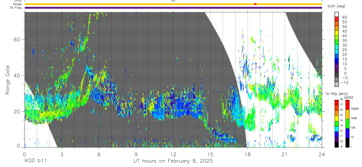Click the 'Noise' row label at top left
The image size is (362, 167).
coord(17,4)
